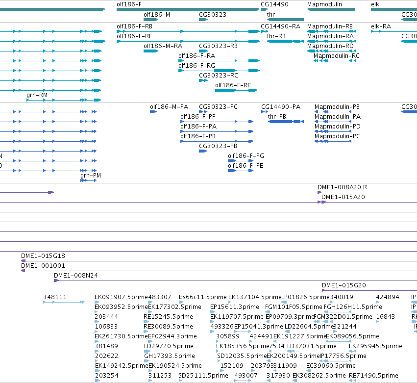The height and width of the screenshot is (383, 417).
Task: Select transcript olf186-F-RG
Action: pyautogui.click(x=196, y=66)
